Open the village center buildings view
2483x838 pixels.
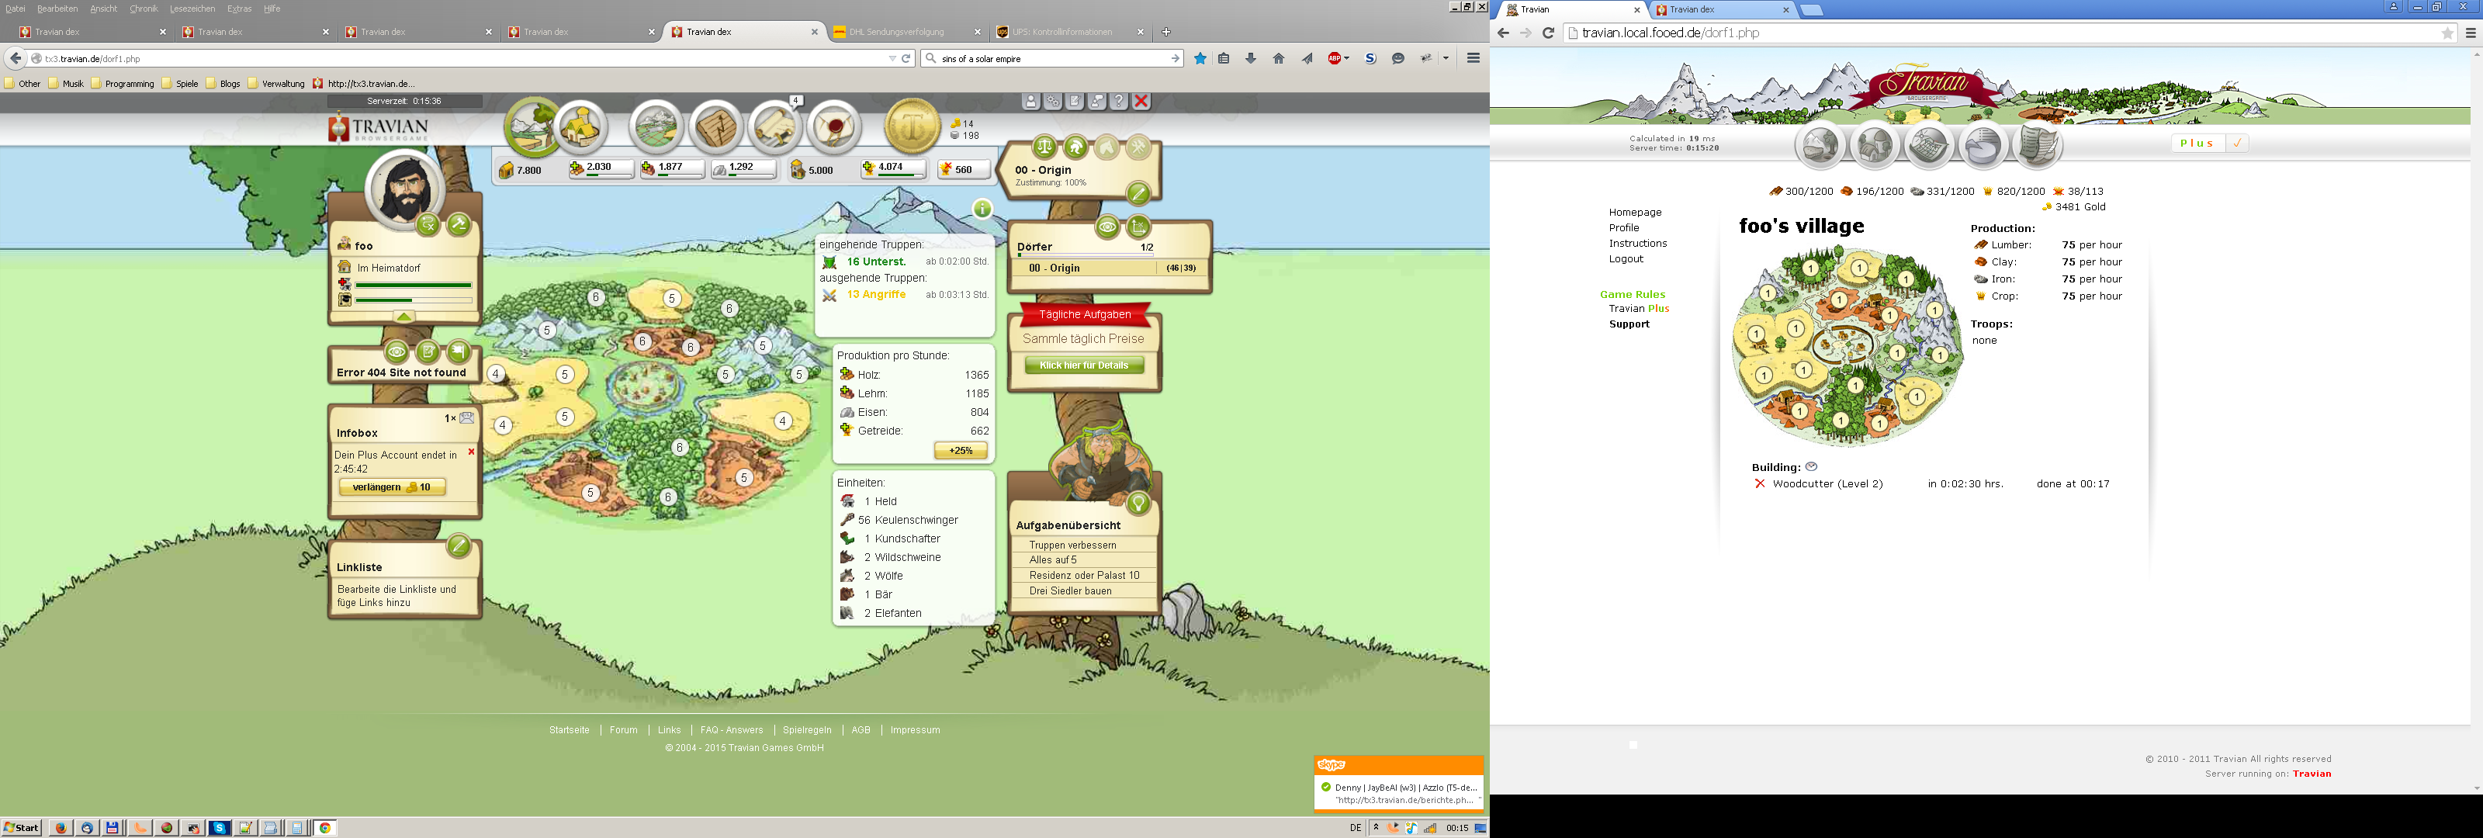[580, 127]
